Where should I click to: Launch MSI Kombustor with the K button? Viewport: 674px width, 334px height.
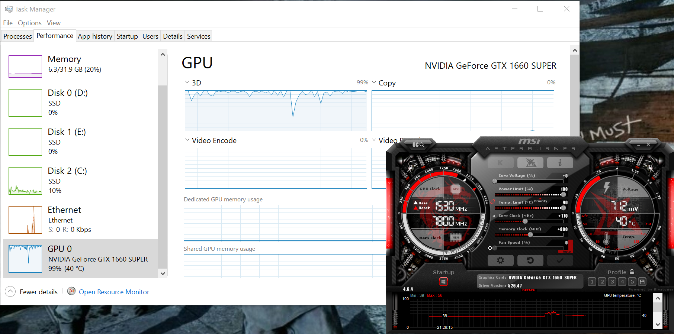click(x=500, y=163)
